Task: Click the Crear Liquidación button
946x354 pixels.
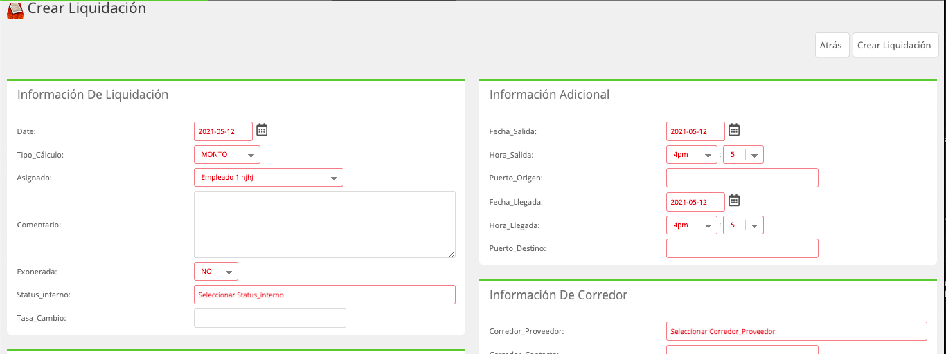Action: 894,45
